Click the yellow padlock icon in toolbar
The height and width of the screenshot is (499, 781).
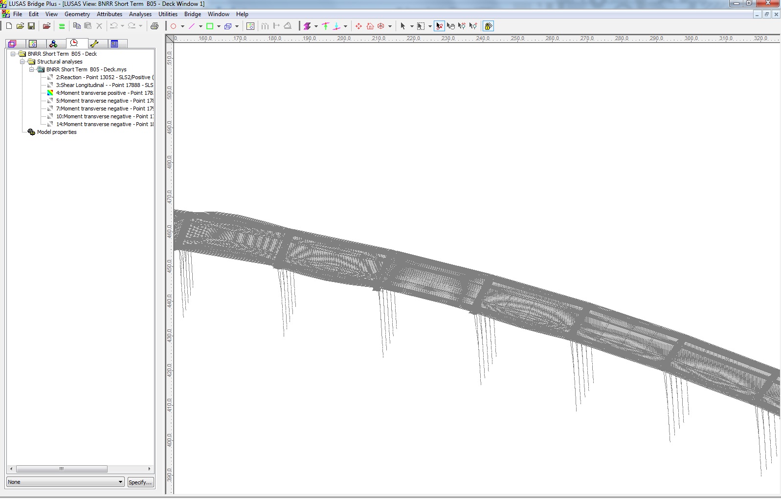(488, 26)
